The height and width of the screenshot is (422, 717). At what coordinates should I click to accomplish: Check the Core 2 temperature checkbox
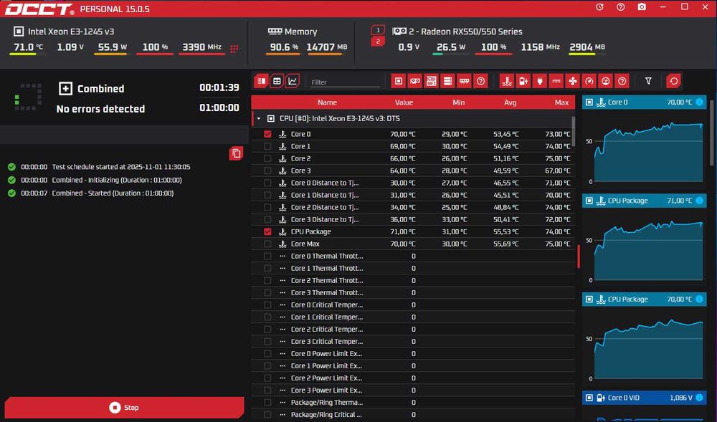pyautogui.click(x=267, y=158)
